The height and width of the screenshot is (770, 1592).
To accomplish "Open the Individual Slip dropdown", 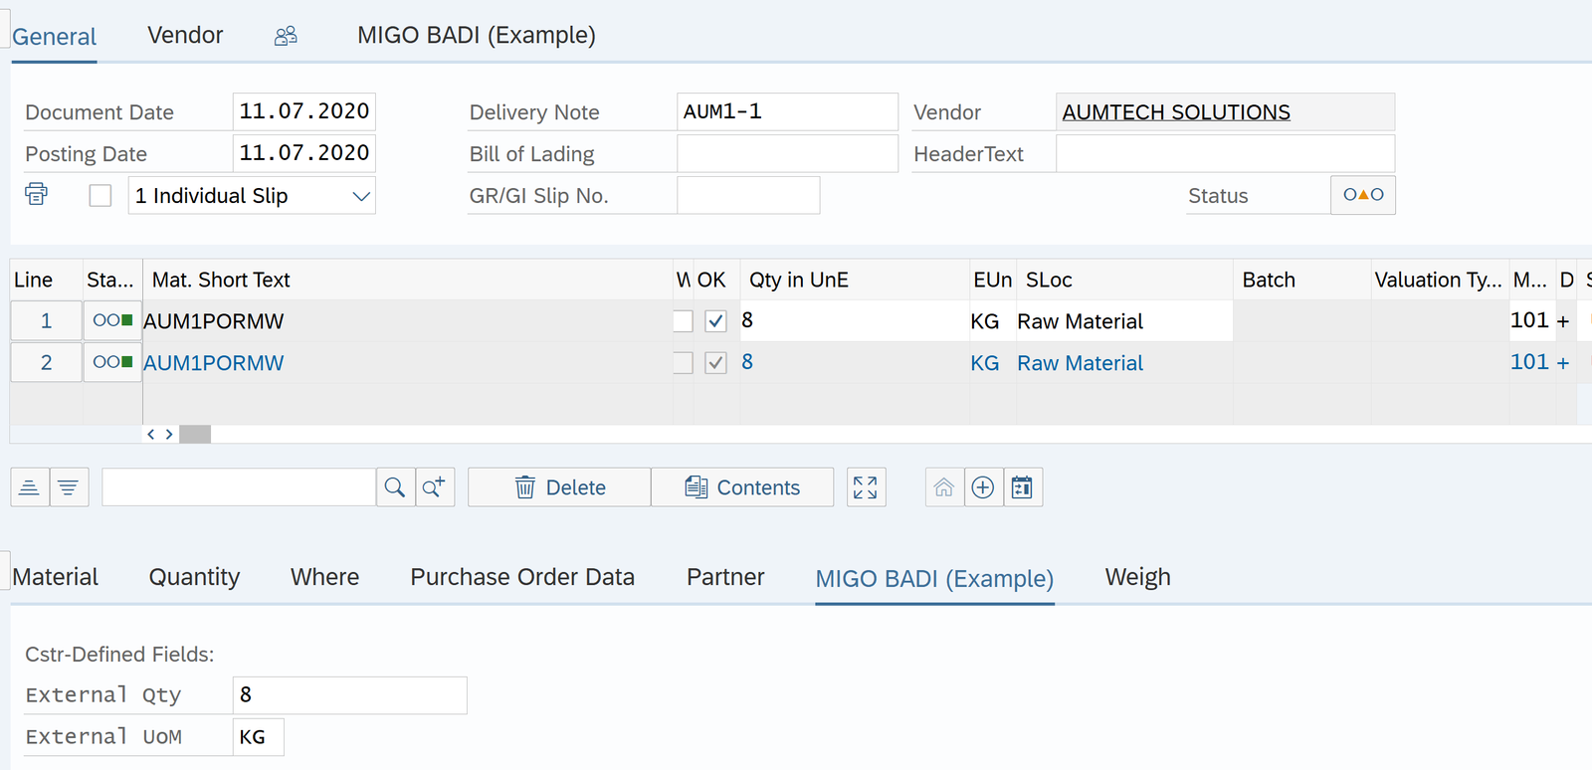I will [x=361, y=196].
